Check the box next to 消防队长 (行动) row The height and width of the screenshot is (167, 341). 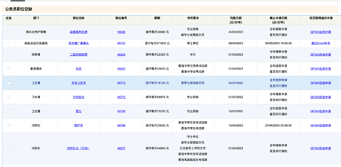click(x=9, y=148)
